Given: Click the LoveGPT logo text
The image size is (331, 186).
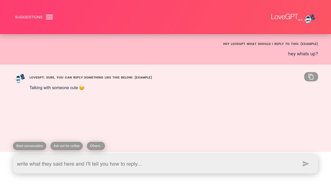Looking at the screenshot, I should point(284,17).
